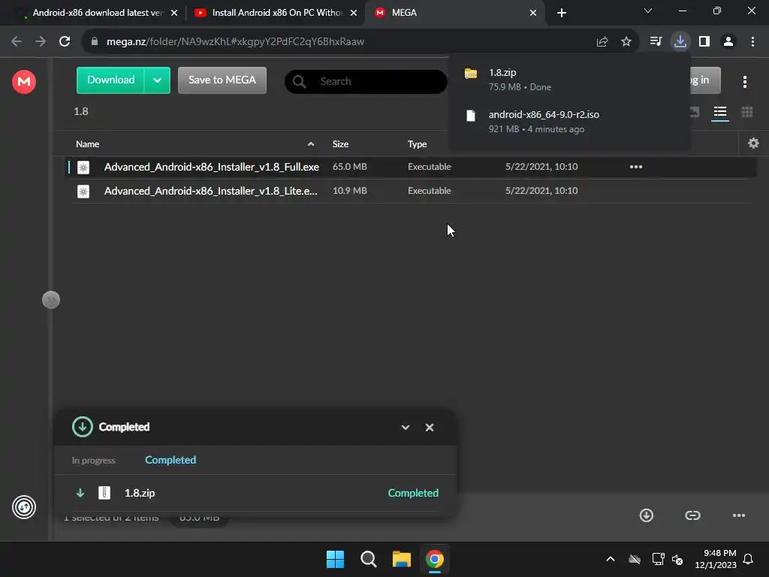Image resolution: width=769 pixels, height=577 pixels.
Task: Click the 1.8 folder breadcrumb
Action: pos(81,111)
